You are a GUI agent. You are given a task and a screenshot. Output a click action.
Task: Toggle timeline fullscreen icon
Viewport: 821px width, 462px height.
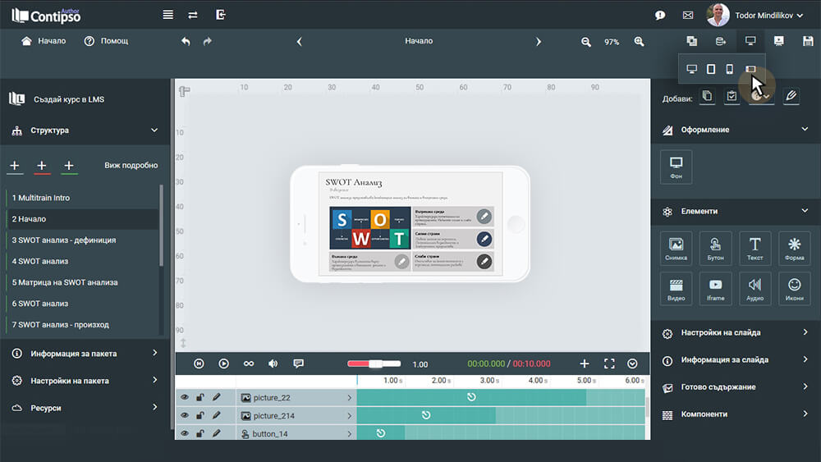pyautogui.click(x=609, y=364)
